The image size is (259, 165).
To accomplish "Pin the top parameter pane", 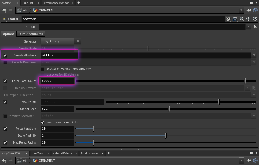I will [x=249, y=10].
